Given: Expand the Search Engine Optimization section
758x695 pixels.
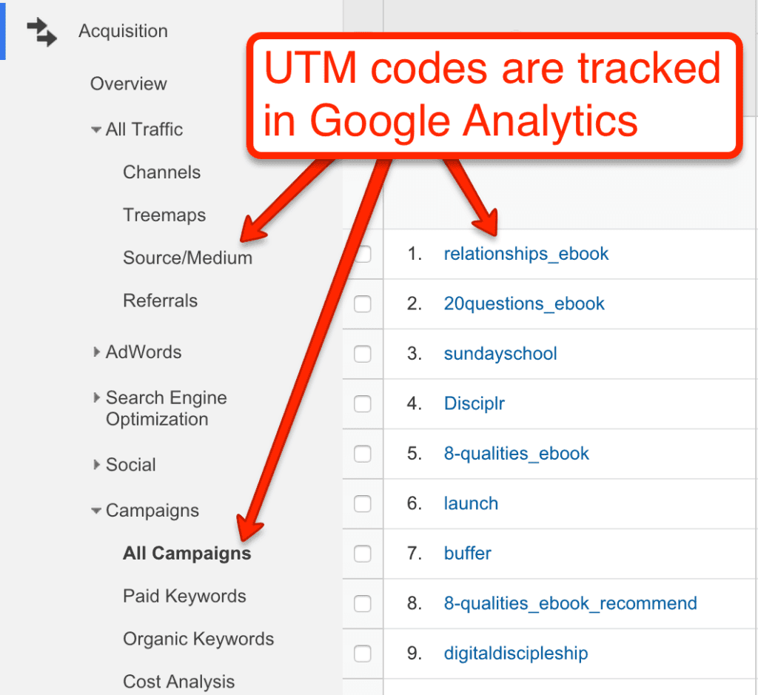Looking at the screenshot, I should point(97,398).
